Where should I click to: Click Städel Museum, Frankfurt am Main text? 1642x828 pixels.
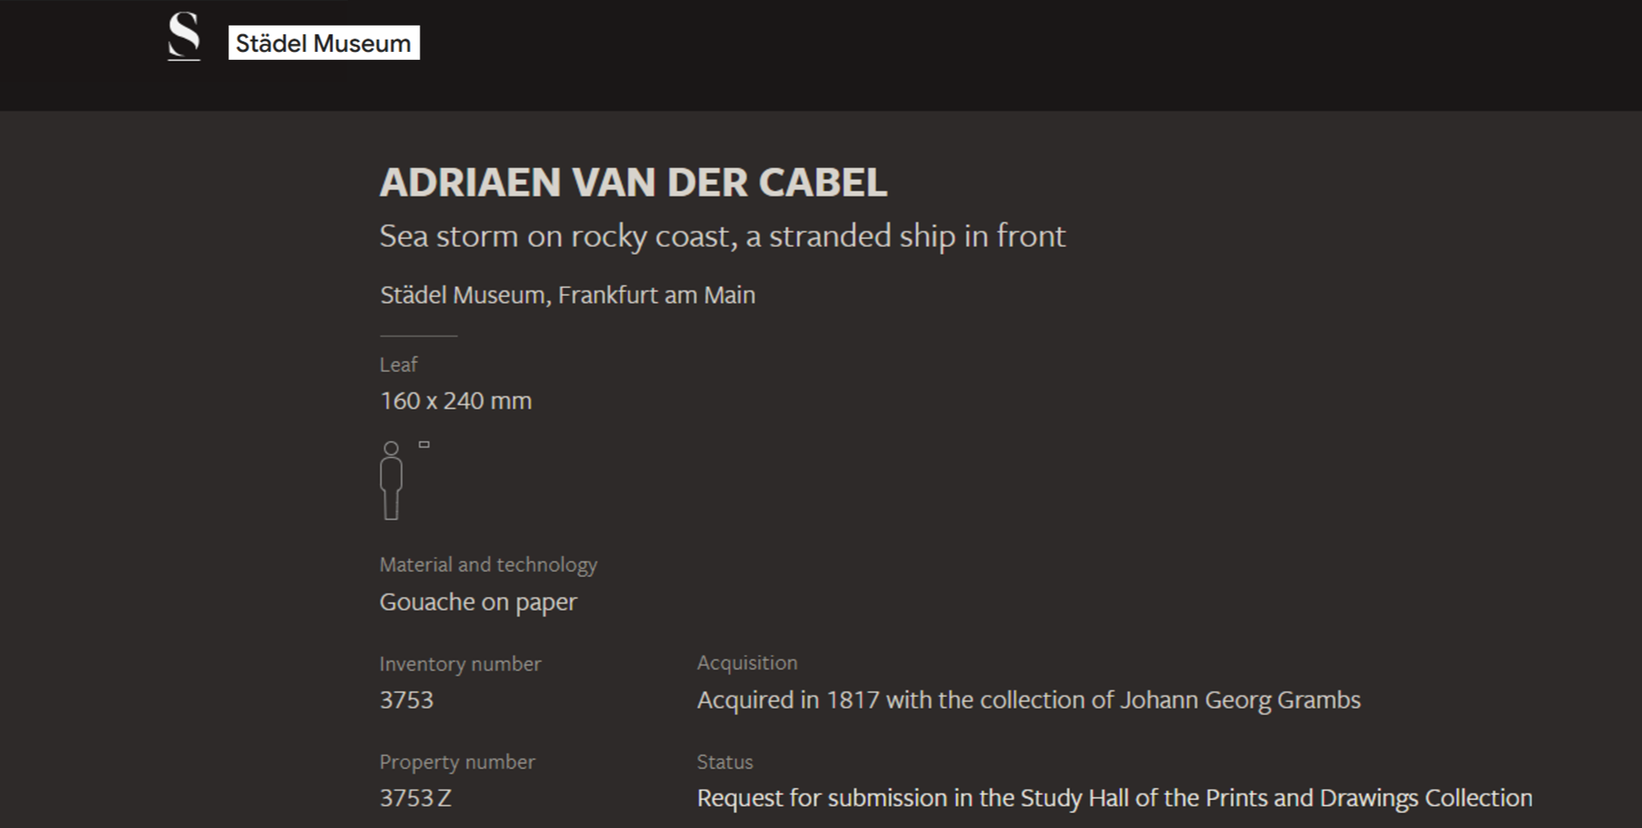567,295
